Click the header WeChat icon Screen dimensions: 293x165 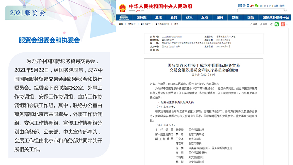pyautogui.click(x=257, y=6)
